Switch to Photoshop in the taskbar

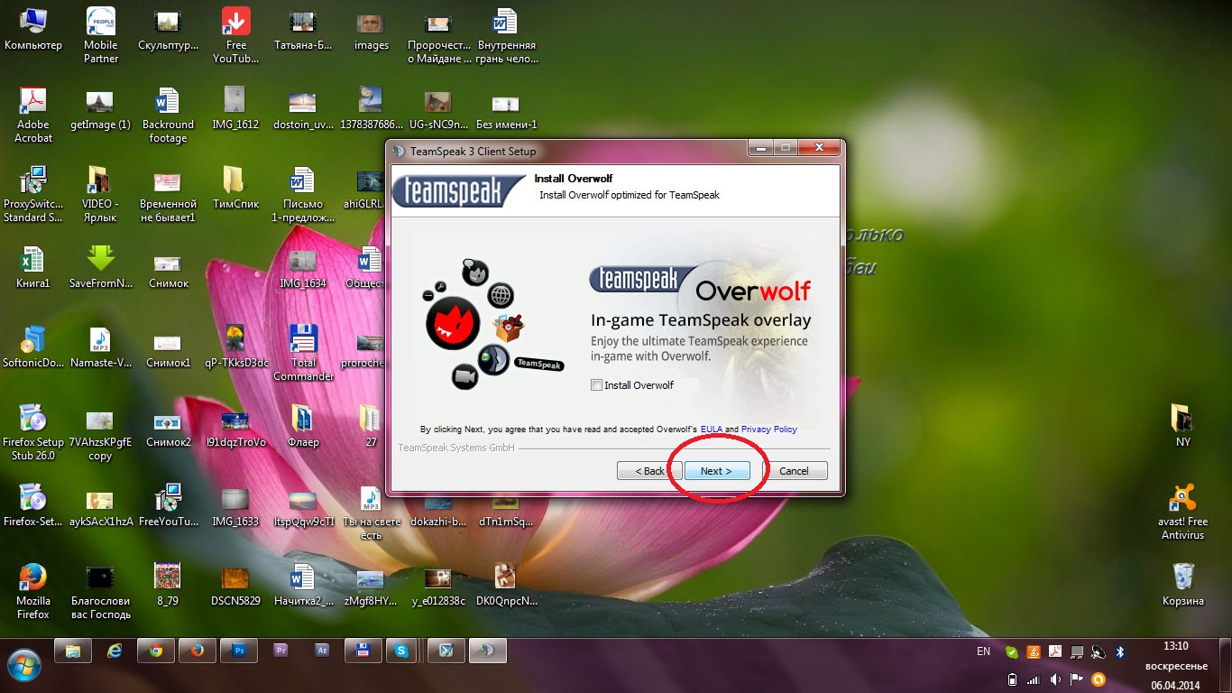tap(239, 650)
